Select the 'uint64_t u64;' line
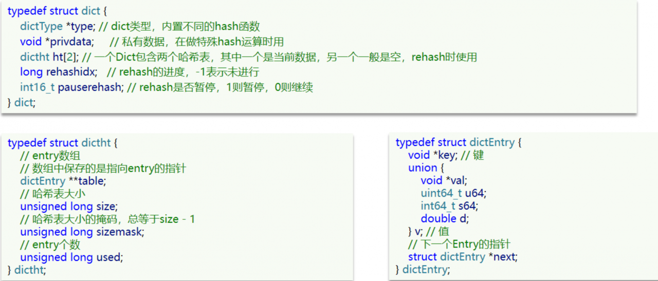 click(453, 193)
